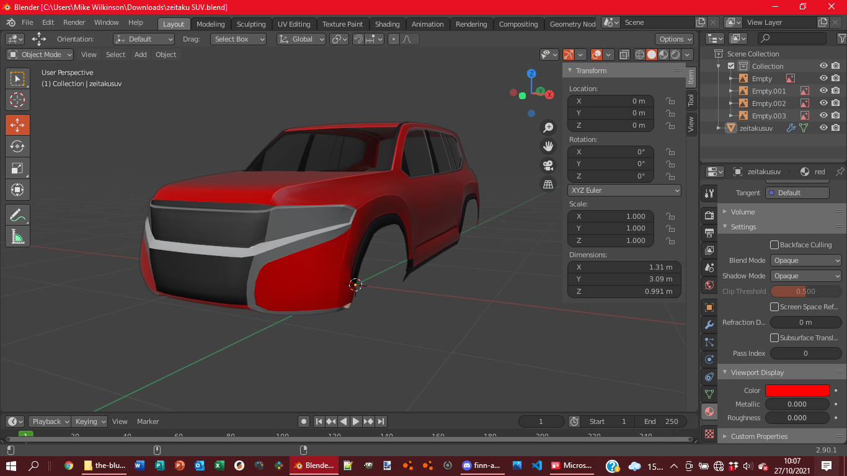The height and width of the screenshot is (476, 847).
Task: Open the Render menu
Action: [x=74, y=22]
